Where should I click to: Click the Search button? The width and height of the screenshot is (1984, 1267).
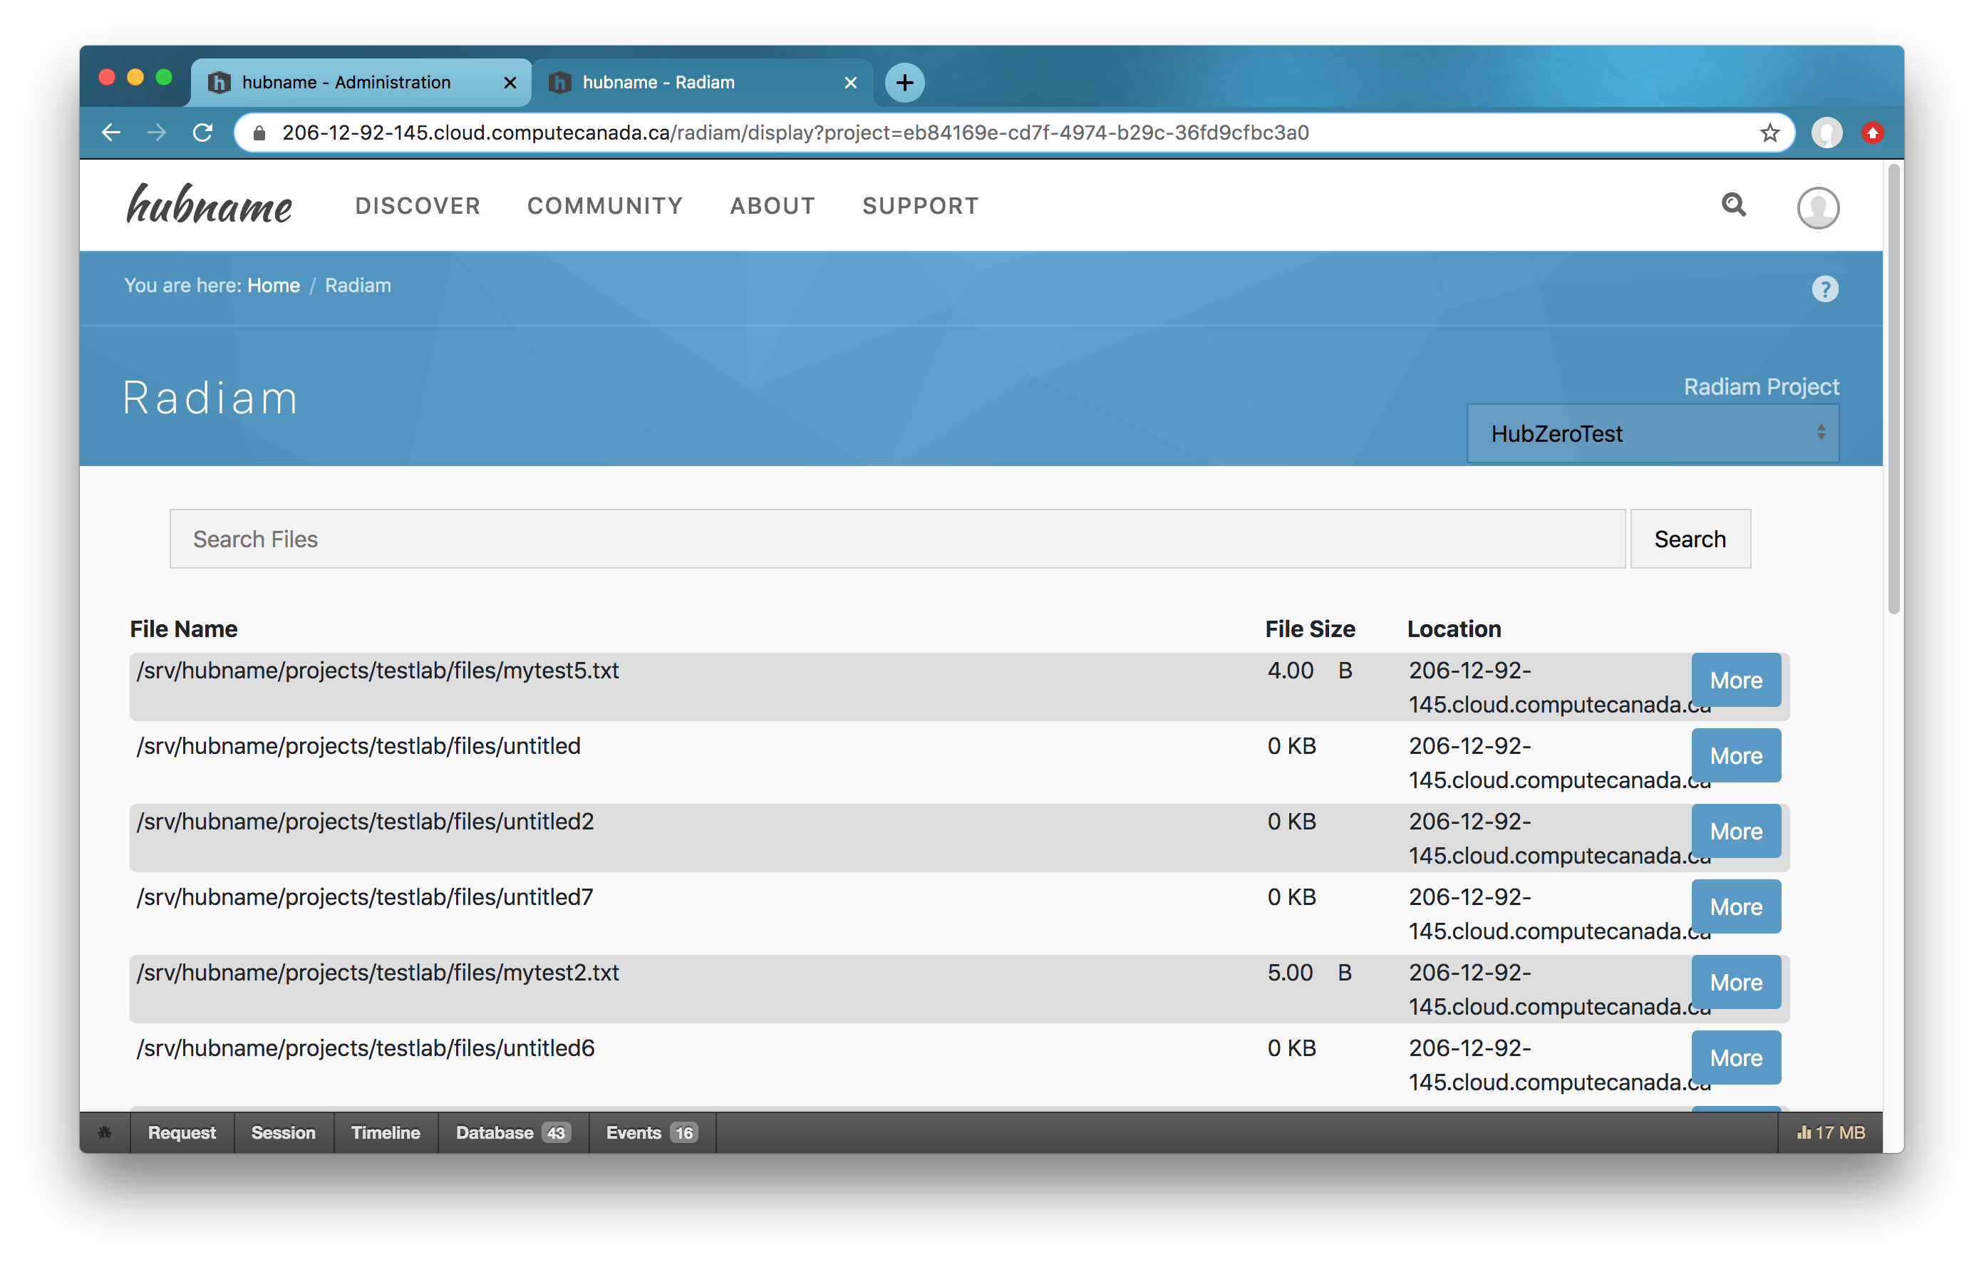coord(1690,539)
